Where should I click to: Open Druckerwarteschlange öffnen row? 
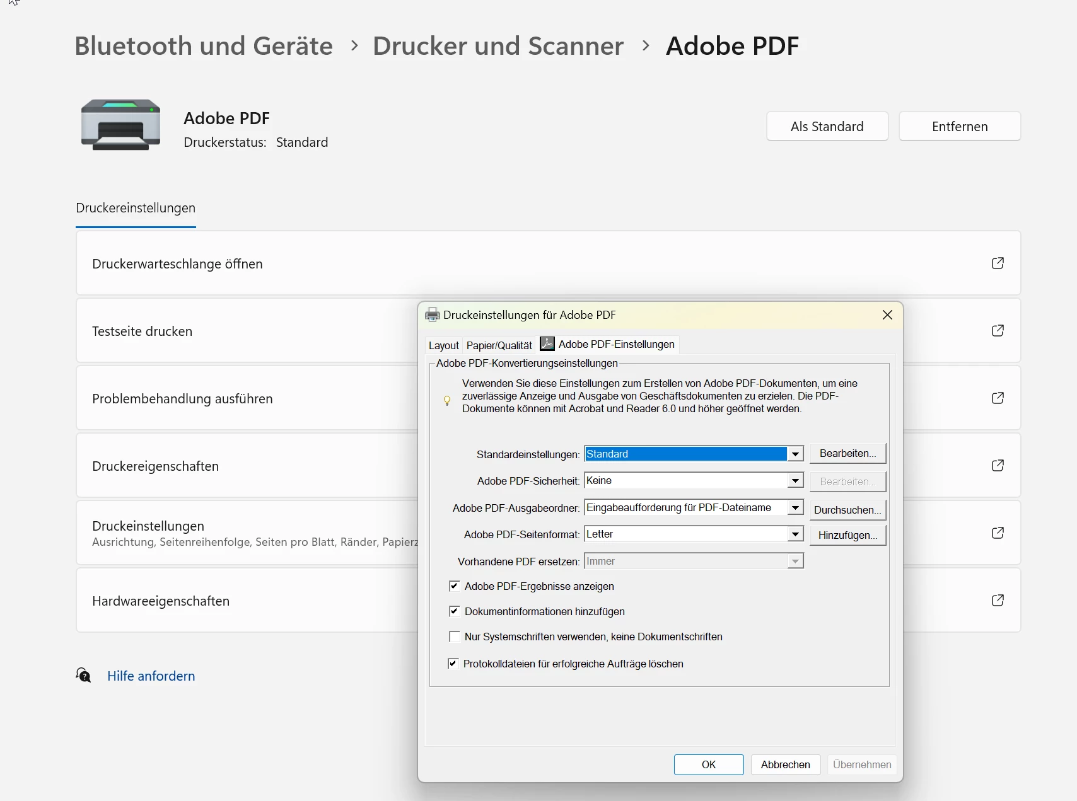point(548,263)
